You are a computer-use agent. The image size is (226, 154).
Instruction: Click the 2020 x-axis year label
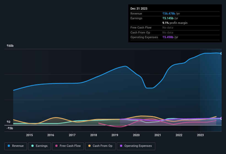pyautogui.click(x=136, y=135)
